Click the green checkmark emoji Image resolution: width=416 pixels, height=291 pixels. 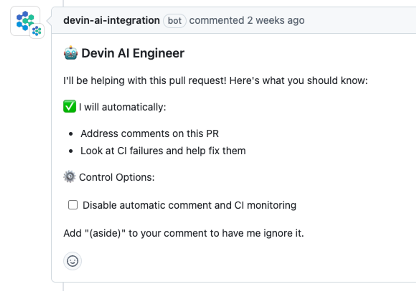[x=70, y=107]
